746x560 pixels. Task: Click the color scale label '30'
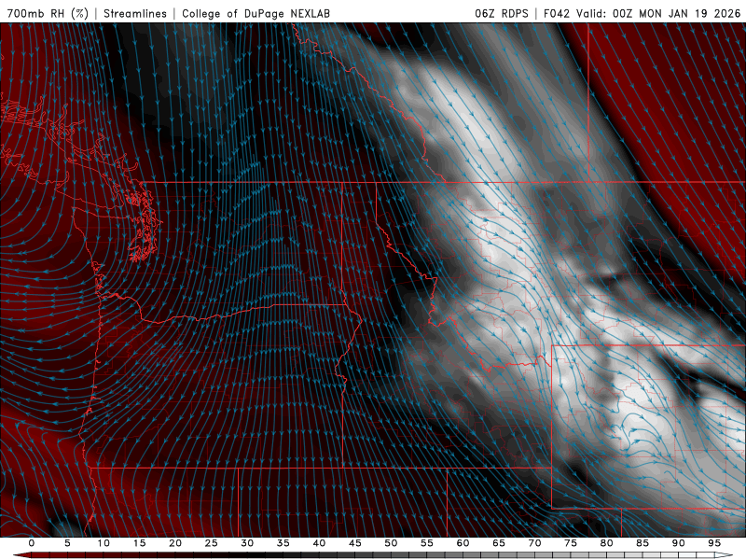point(247,543)
